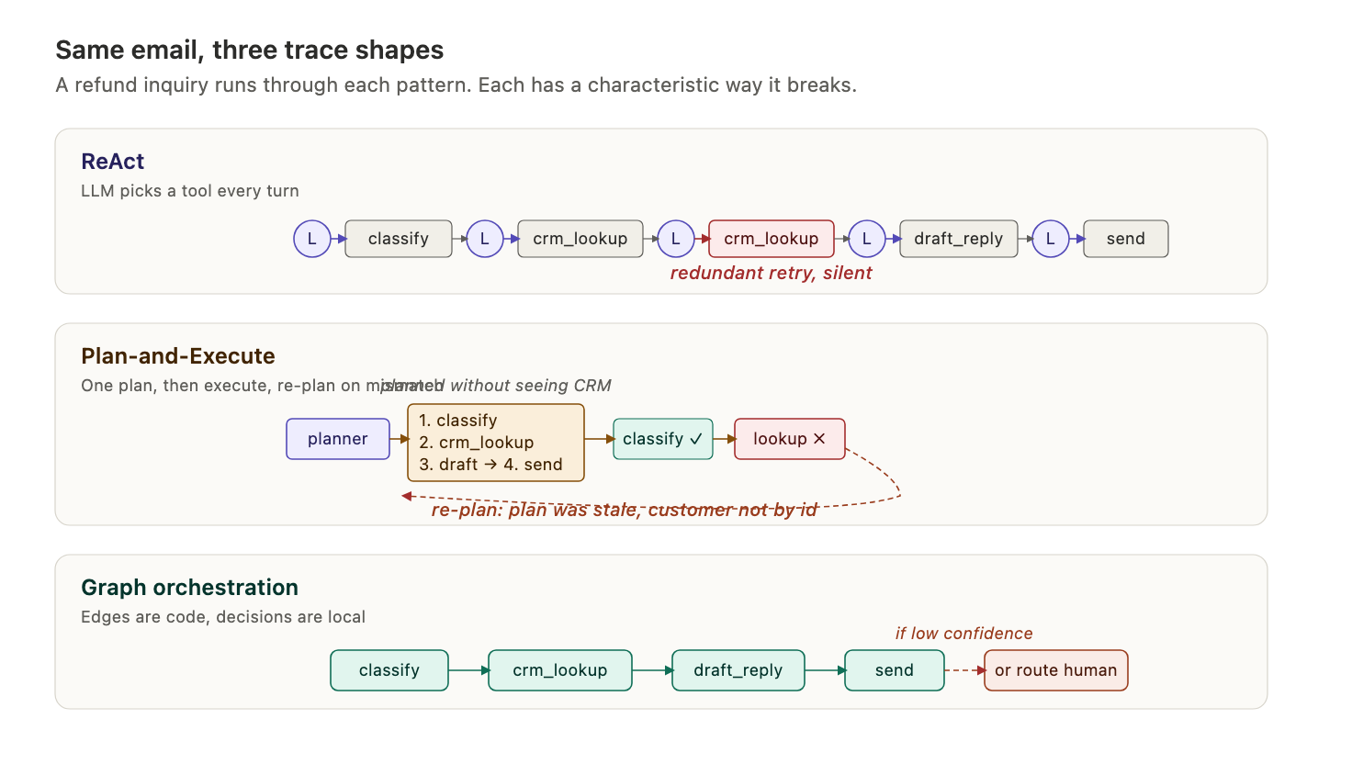Click the L circle before ReAct classify node
The height and width of the screenshot is (764, 1352).
point(312,239)
